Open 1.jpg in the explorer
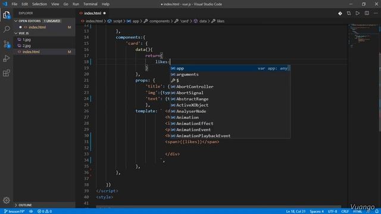 point(45,40)
